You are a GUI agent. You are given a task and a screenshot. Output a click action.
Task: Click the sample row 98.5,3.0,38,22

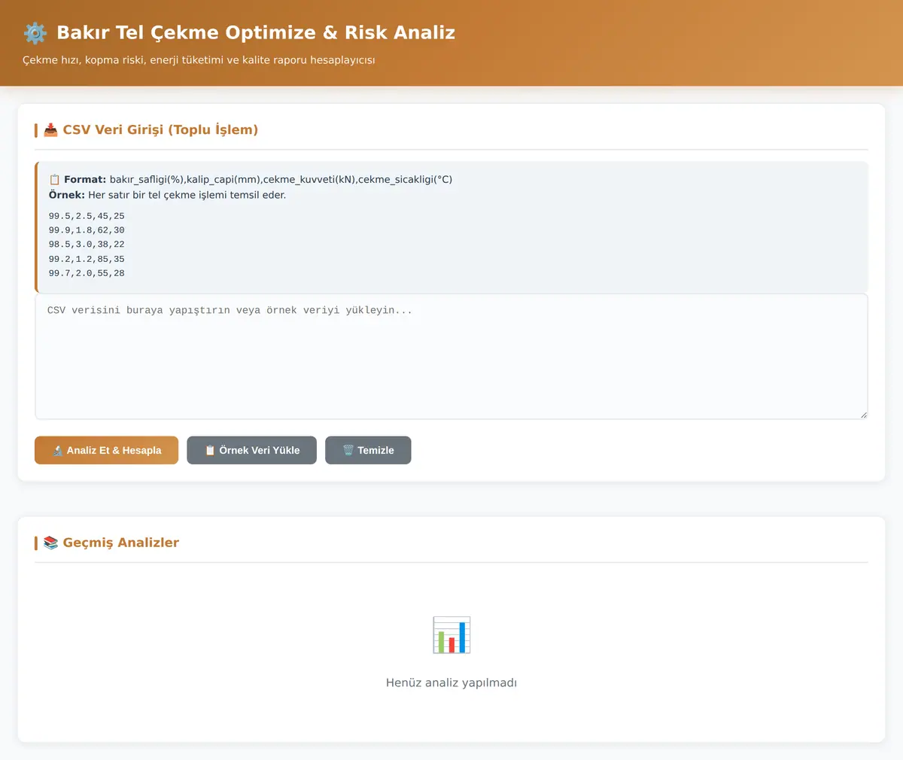[87, 245]
